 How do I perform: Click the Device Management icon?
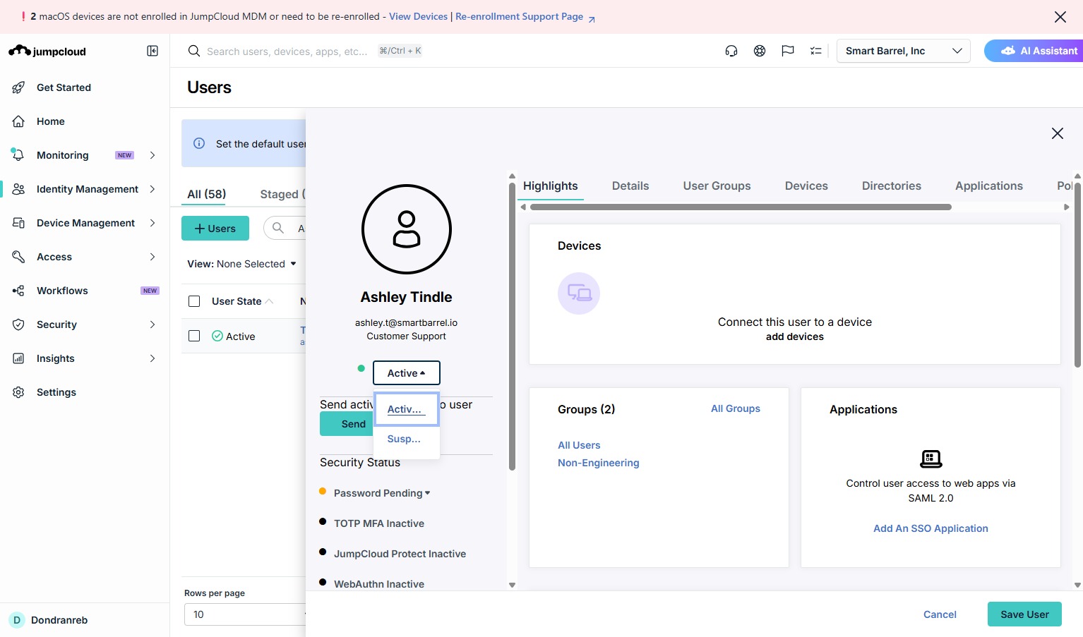pos(19,223)
